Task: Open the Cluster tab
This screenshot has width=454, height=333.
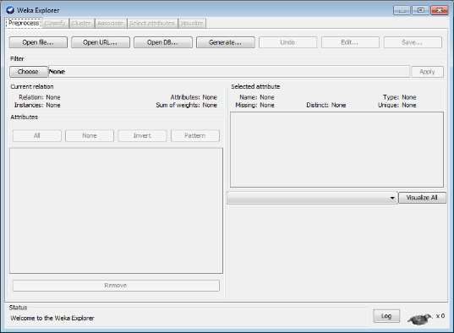Action: click(x=82, y=23)
